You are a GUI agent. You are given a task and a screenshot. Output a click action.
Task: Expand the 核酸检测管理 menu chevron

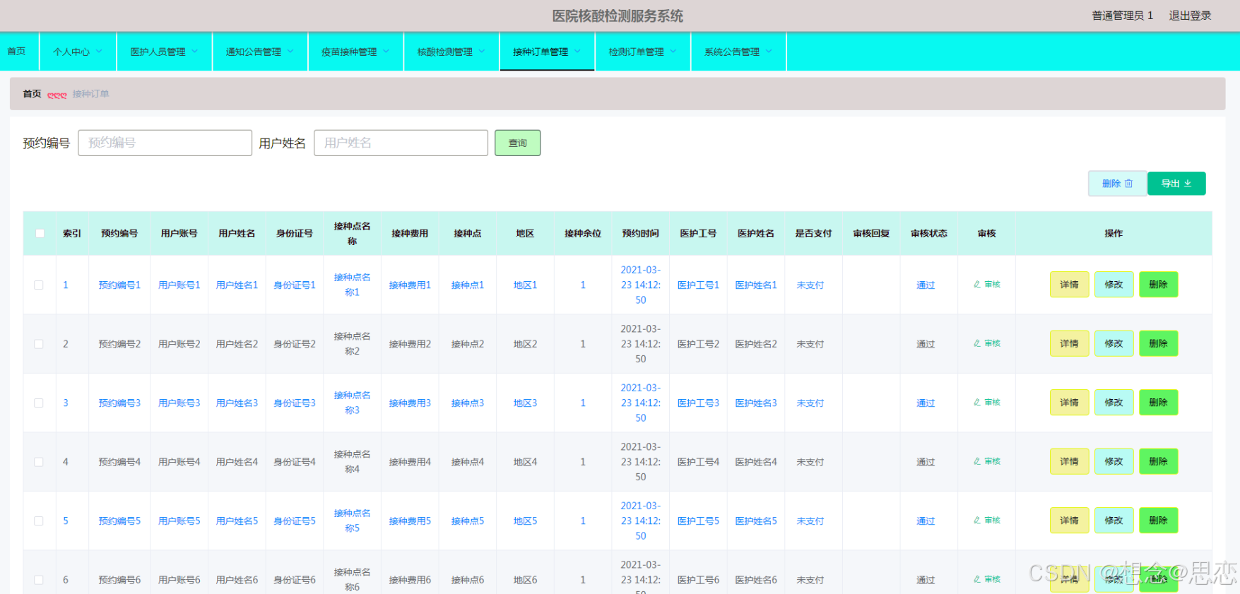tap(482, 52)
